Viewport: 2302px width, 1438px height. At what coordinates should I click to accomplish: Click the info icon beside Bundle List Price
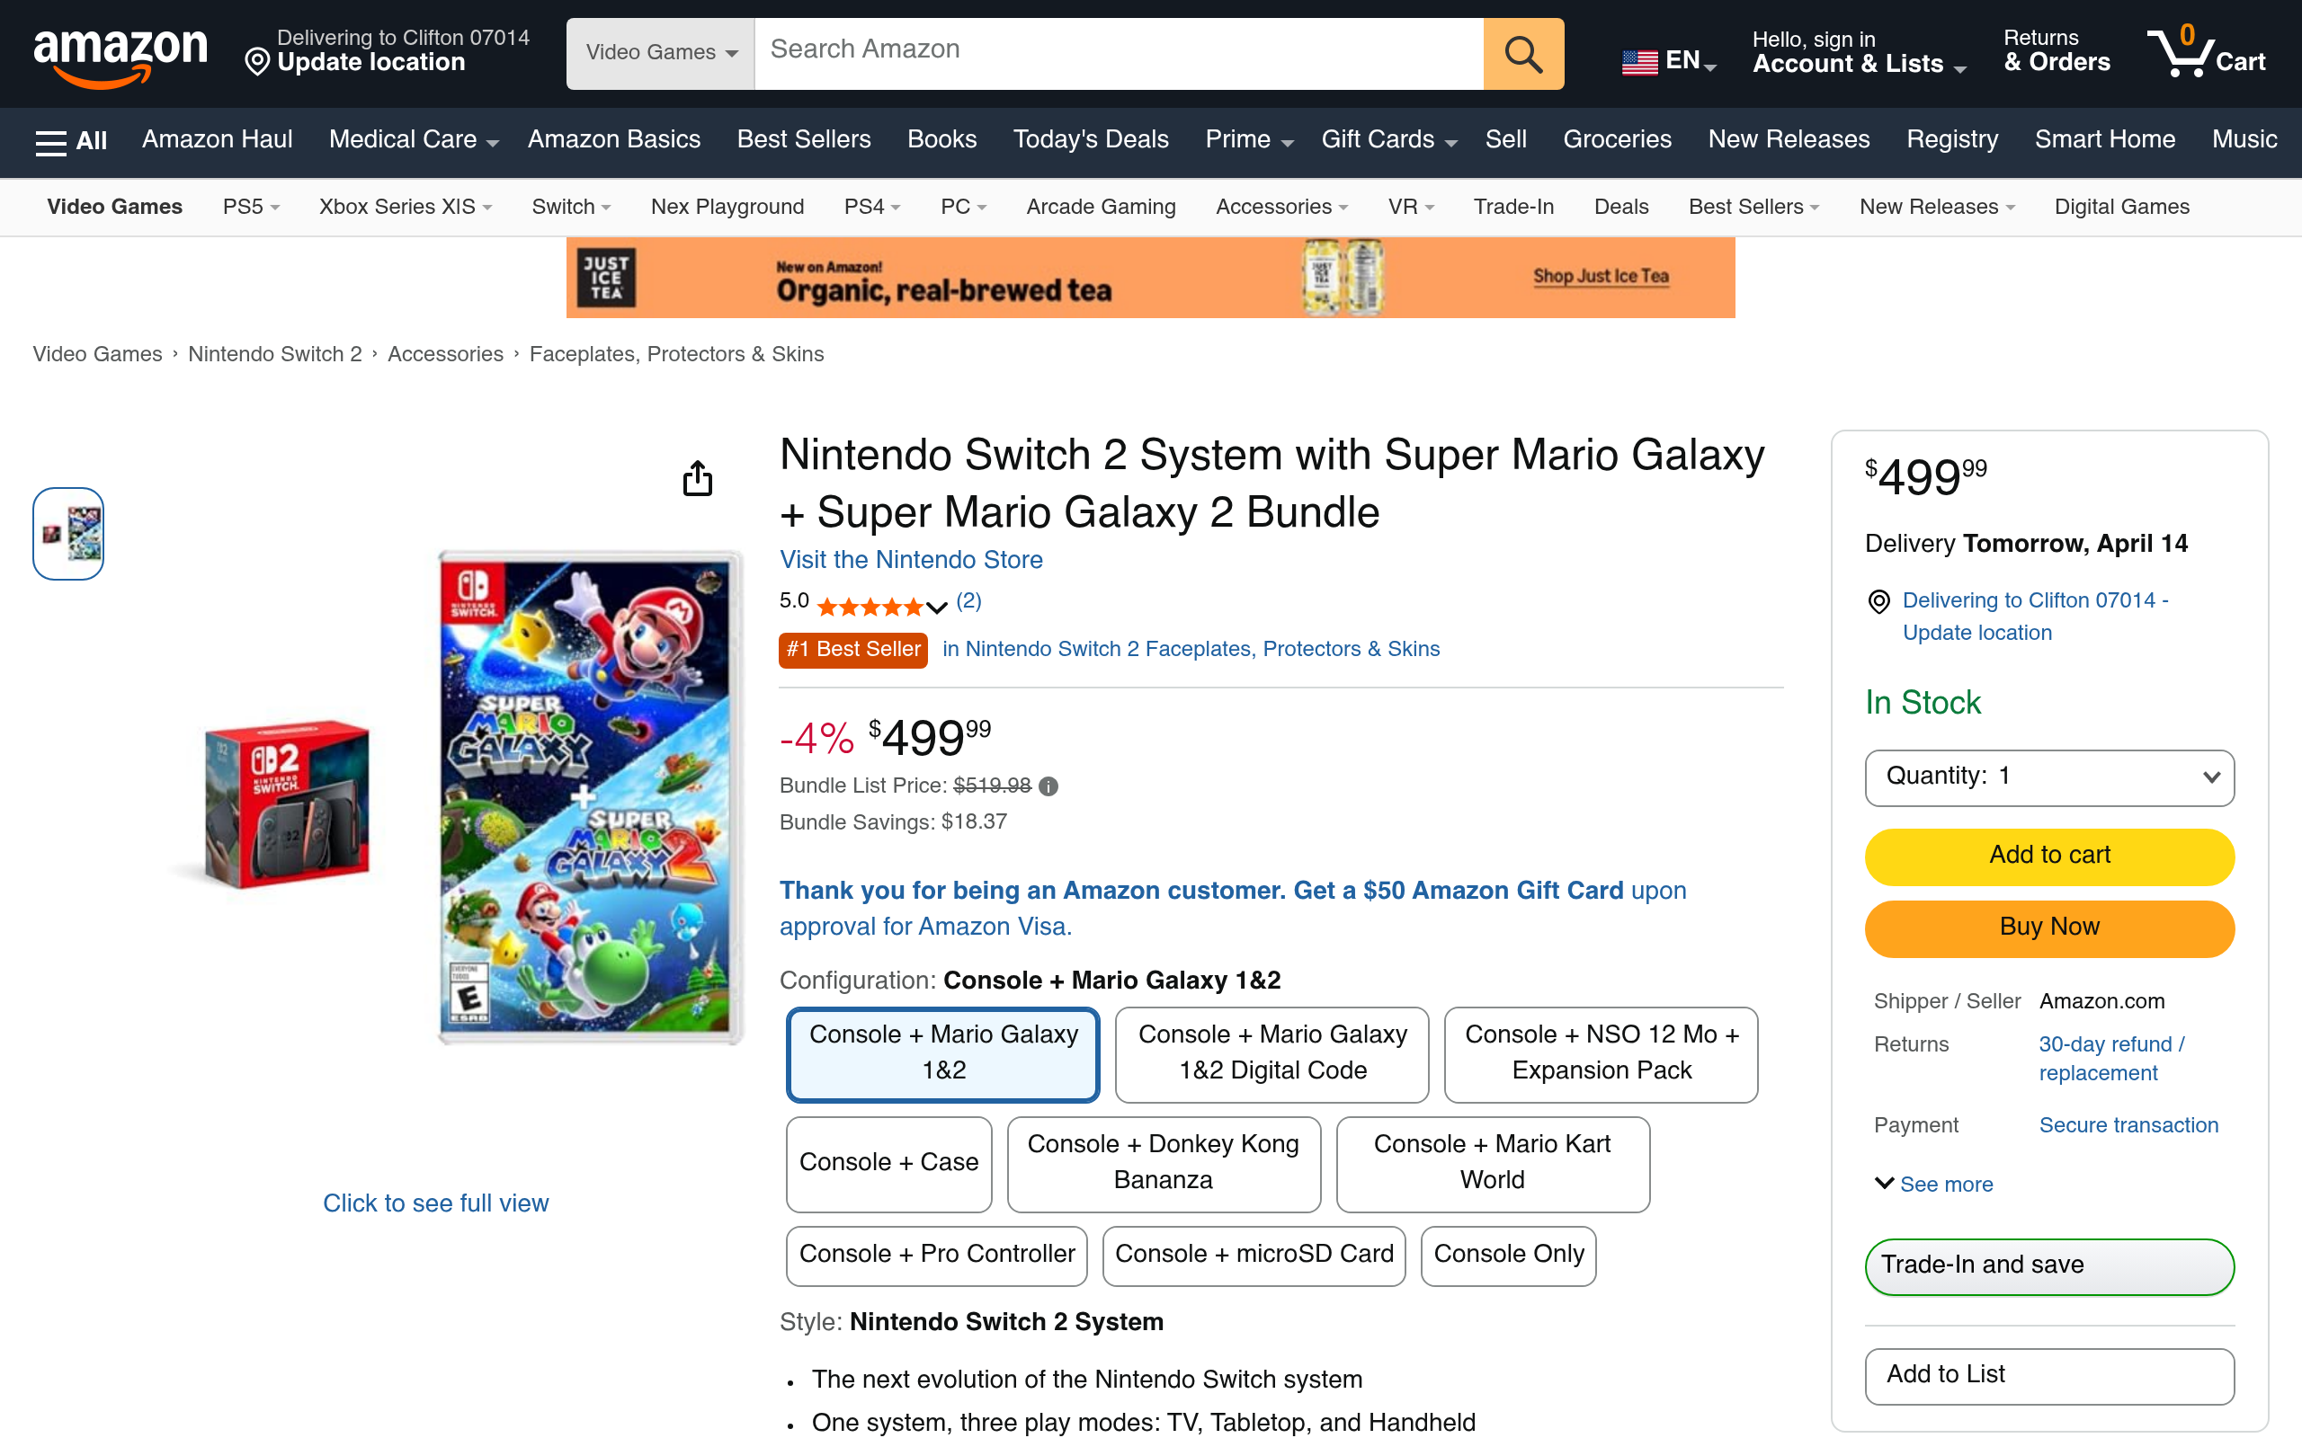(1048, 786)
